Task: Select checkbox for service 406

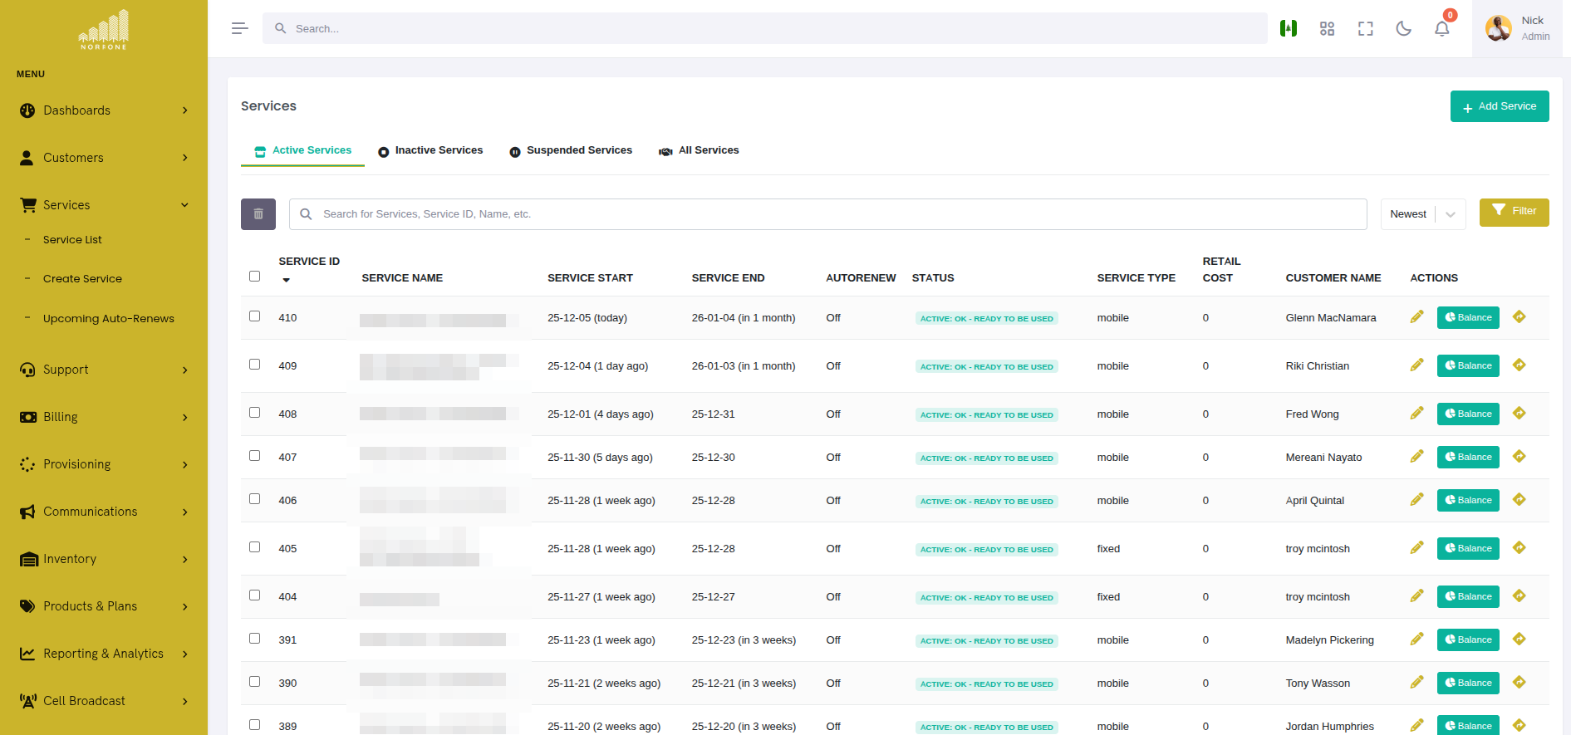Action: click(255, 499)
